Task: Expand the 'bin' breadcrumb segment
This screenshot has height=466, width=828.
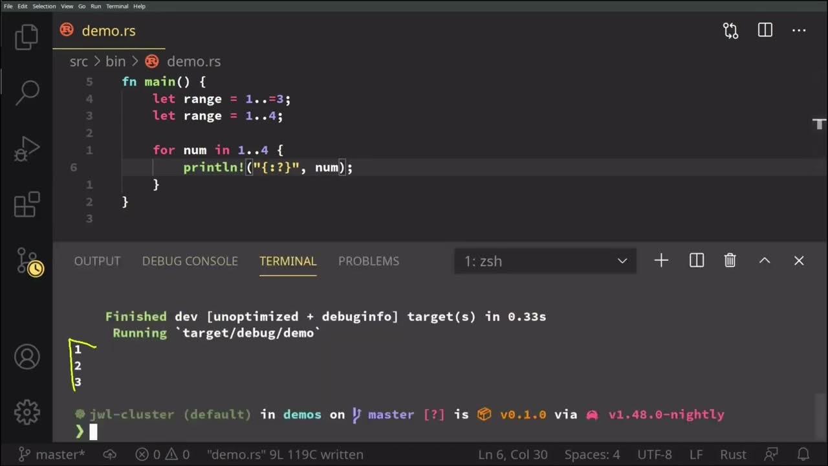Action: (115, 61)
